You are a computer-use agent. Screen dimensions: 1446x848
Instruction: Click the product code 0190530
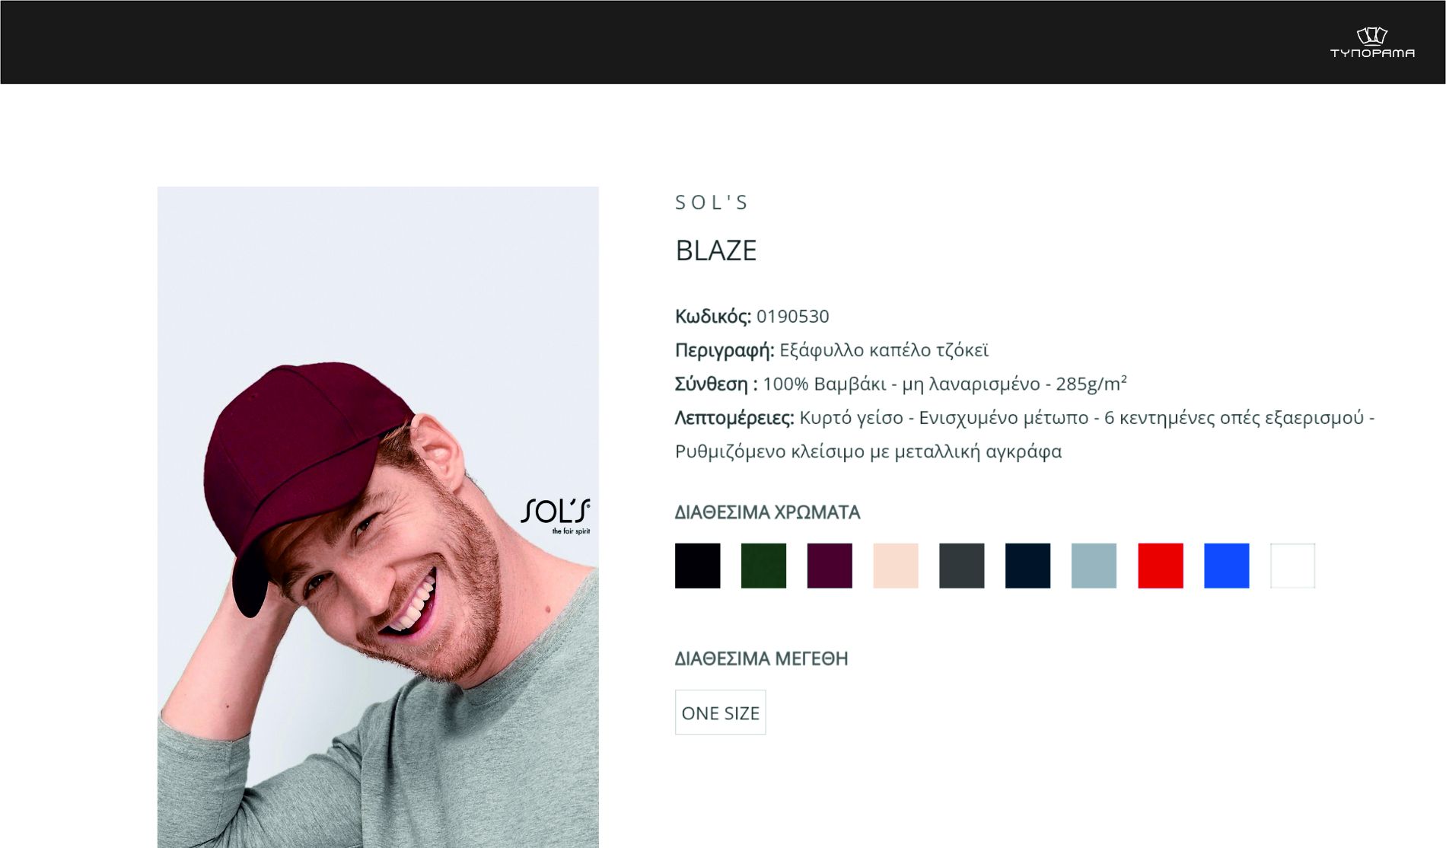click(x=792, y=316)
